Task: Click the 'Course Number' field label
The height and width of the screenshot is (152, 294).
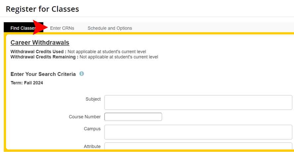Action: [85, 117]
